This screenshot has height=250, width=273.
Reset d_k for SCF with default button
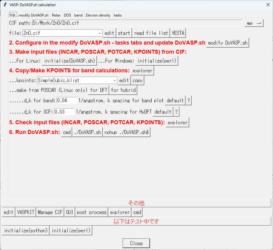pos(163,112)
